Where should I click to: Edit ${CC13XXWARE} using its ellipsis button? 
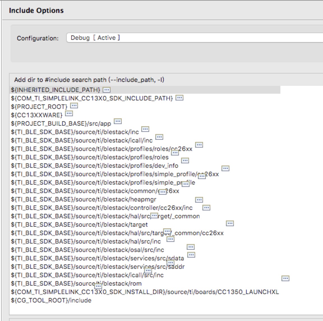pos(69,114)
